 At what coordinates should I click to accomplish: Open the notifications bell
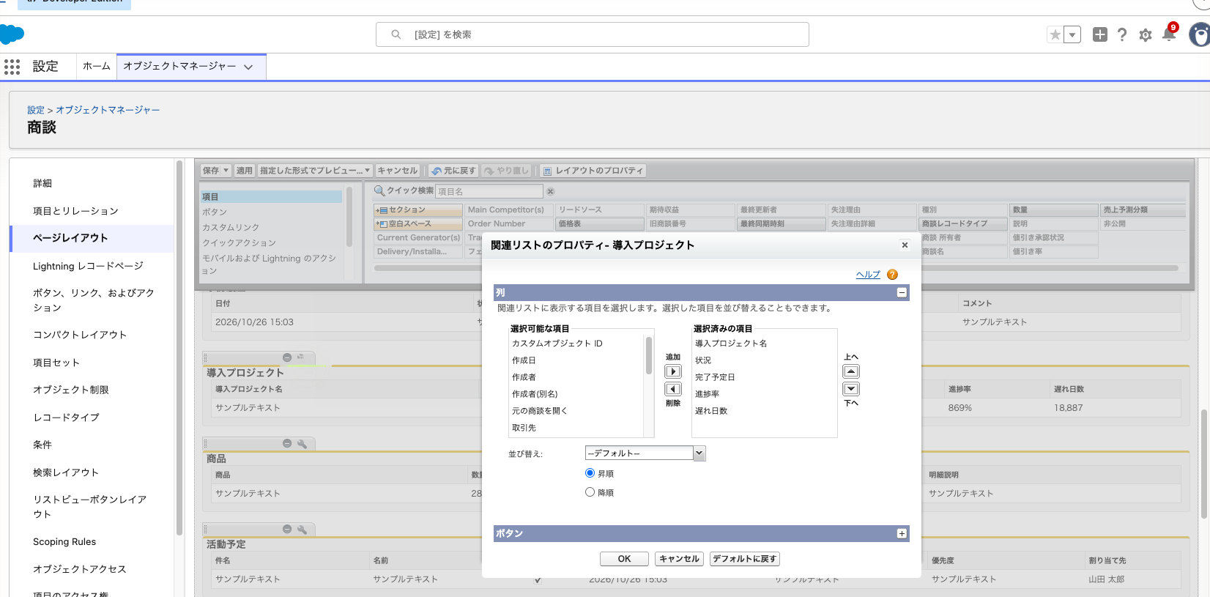coord(1169,34)
